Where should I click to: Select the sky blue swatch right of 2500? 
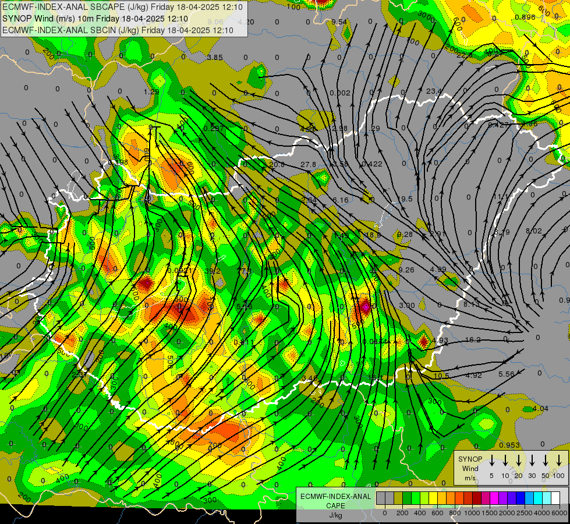(x=530, y=498)
